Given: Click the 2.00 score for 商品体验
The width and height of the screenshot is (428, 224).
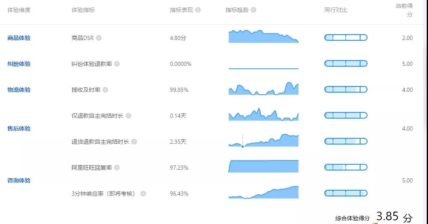Looking at the screenshot, I should 407,38.
